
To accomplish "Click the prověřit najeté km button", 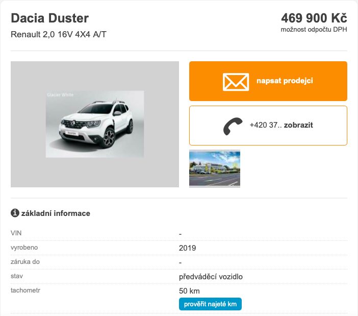I will [210, 304].
